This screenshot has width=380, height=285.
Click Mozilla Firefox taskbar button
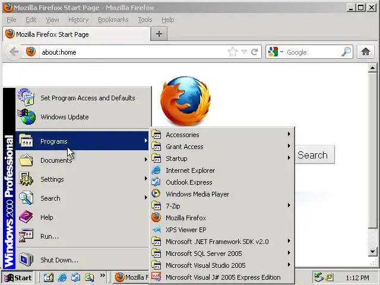coord(131,277)
